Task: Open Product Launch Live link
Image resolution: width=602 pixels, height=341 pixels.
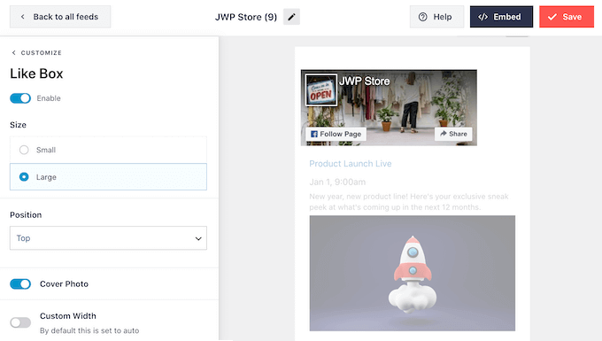Action: point(351,164)
